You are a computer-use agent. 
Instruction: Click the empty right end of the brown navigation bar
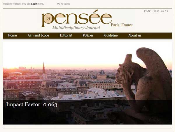click(x=157, y=36)
